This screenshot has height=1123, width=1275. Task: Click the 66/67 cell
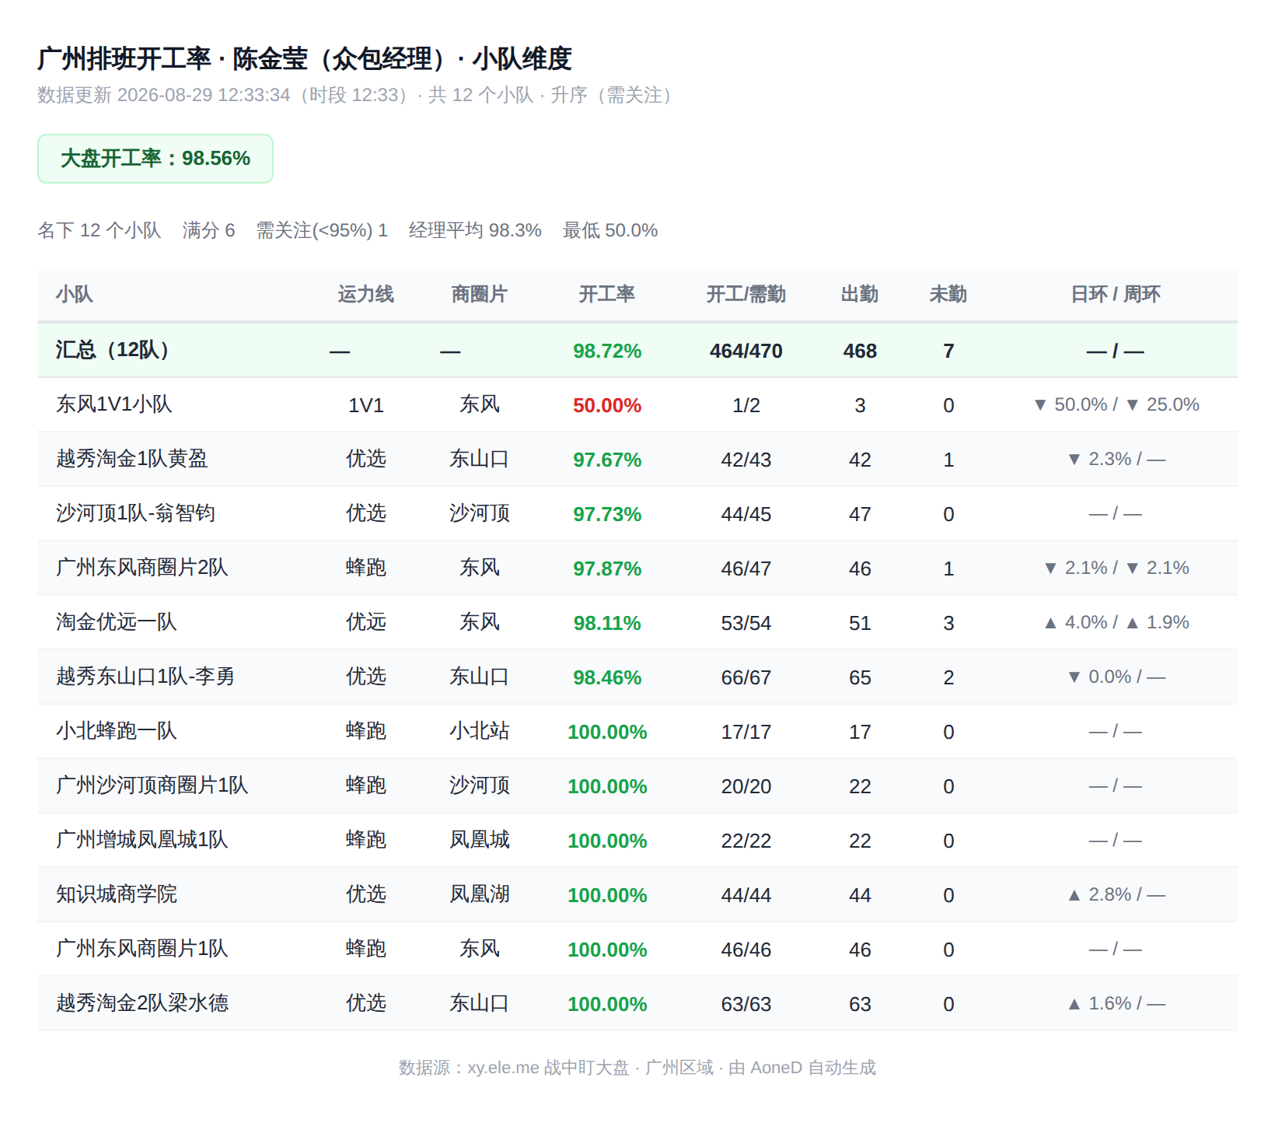pos(746,677)
